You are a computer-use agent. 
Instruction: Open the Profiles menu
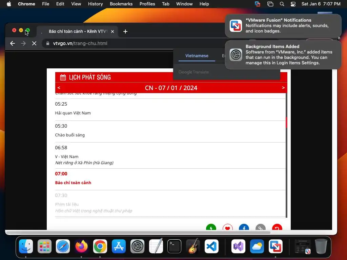pos(147,4)
